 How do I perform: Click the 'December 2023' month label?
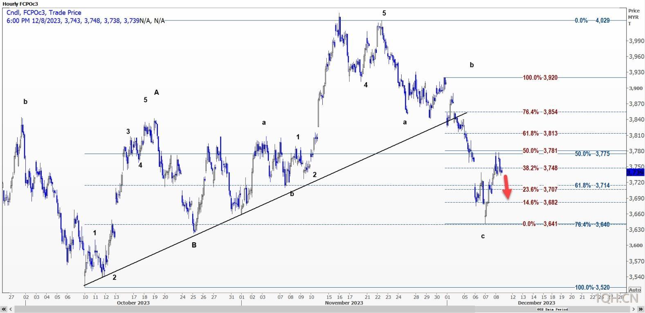pyautogui.click(x=536, y=303)
